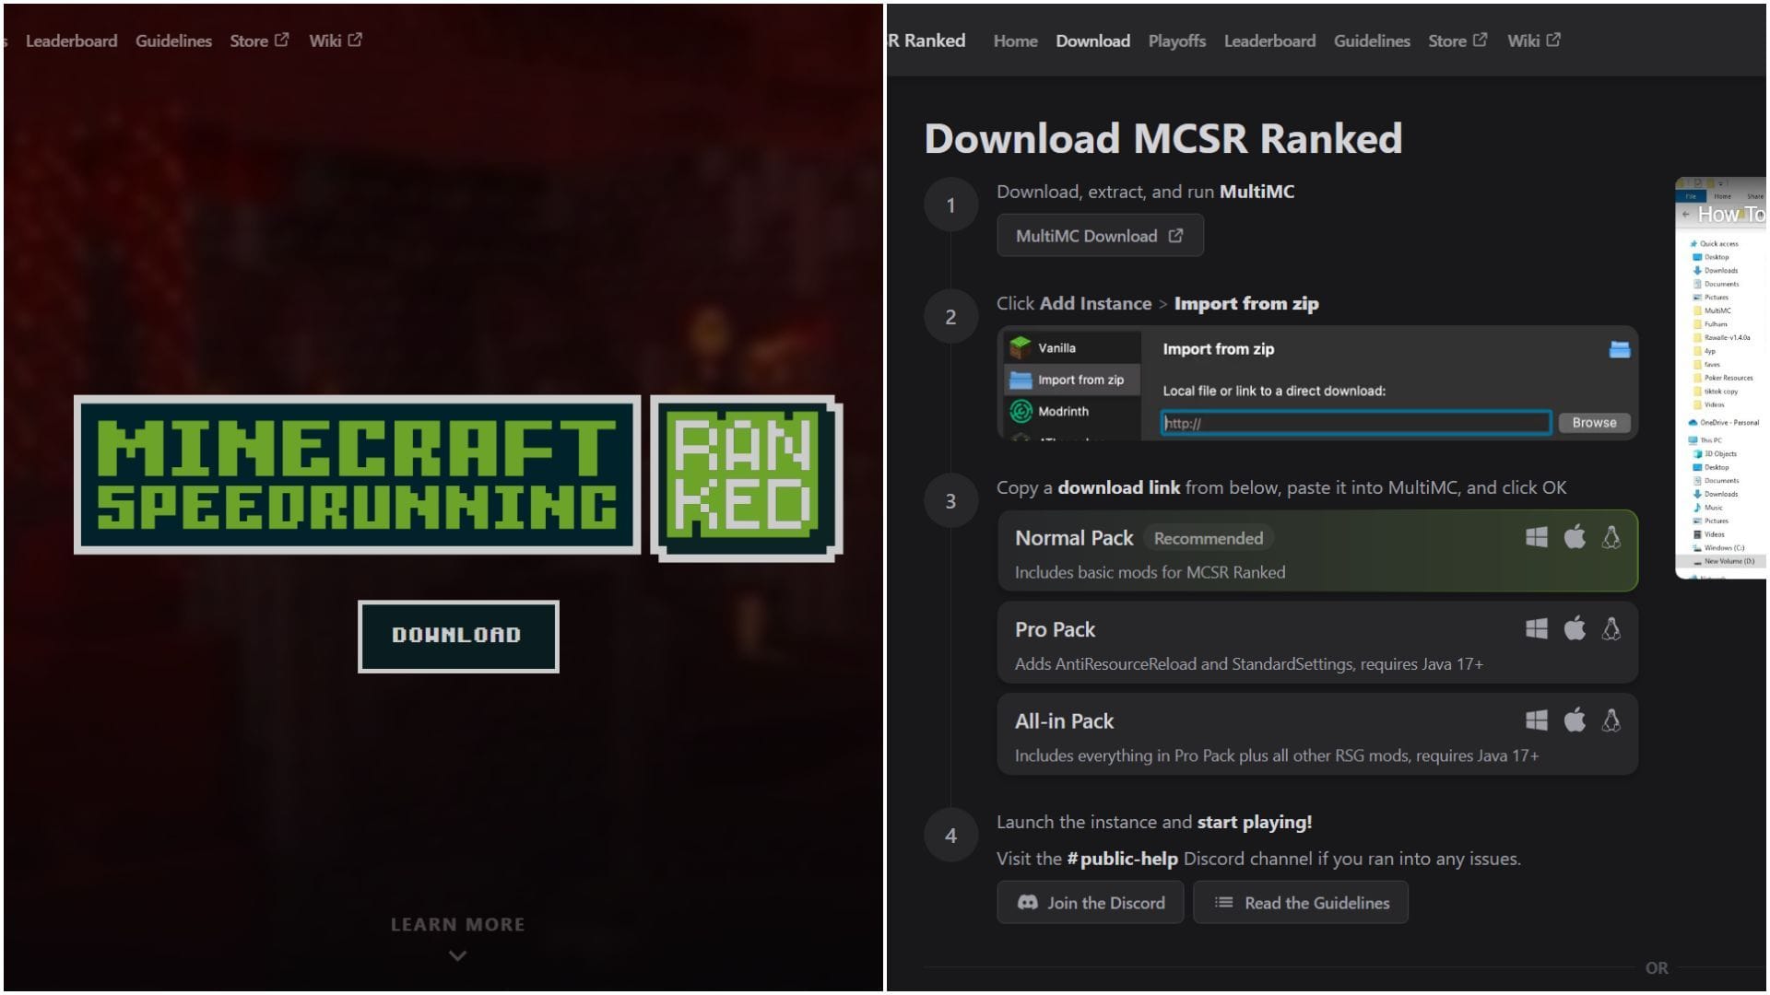The image size is (1770, 995).
Task: Open Leaderboard in the right page navigation
Action: 1269,41
